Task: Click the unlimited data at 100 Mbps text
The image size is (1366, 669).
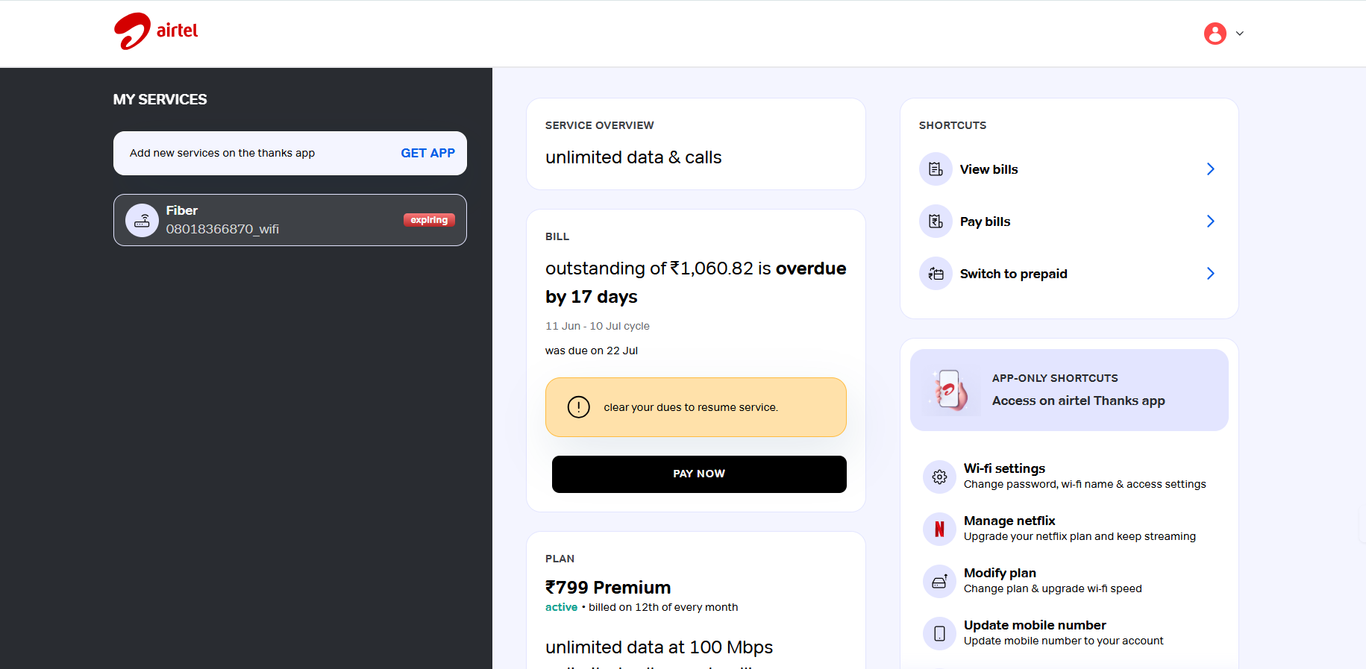Action: (659, 647)
